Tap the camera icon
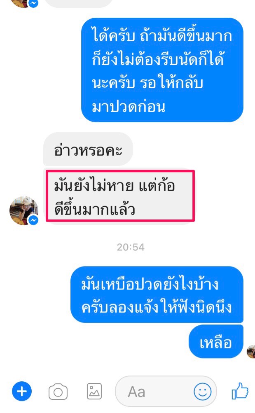Image resolution: width=255 pixels, height=413 pixels. click(x=58, y=392)
